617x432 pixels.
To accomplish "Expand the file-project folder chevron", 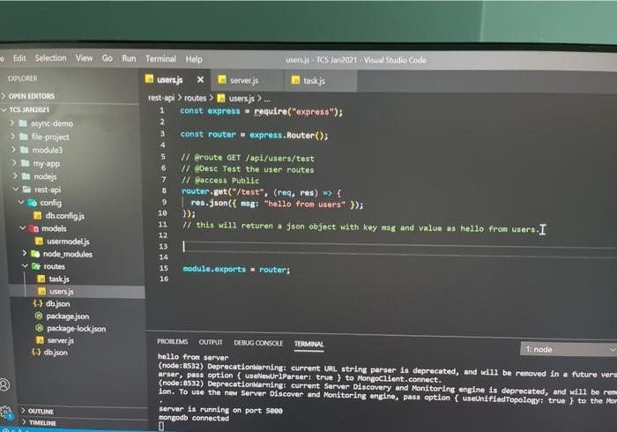I will pyautogui.click(x=13, y=136).
